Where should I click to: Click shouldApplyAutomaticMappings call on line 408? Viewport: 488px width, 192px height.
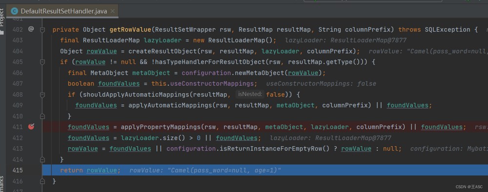pyautogui.click(x=136, y=95)
